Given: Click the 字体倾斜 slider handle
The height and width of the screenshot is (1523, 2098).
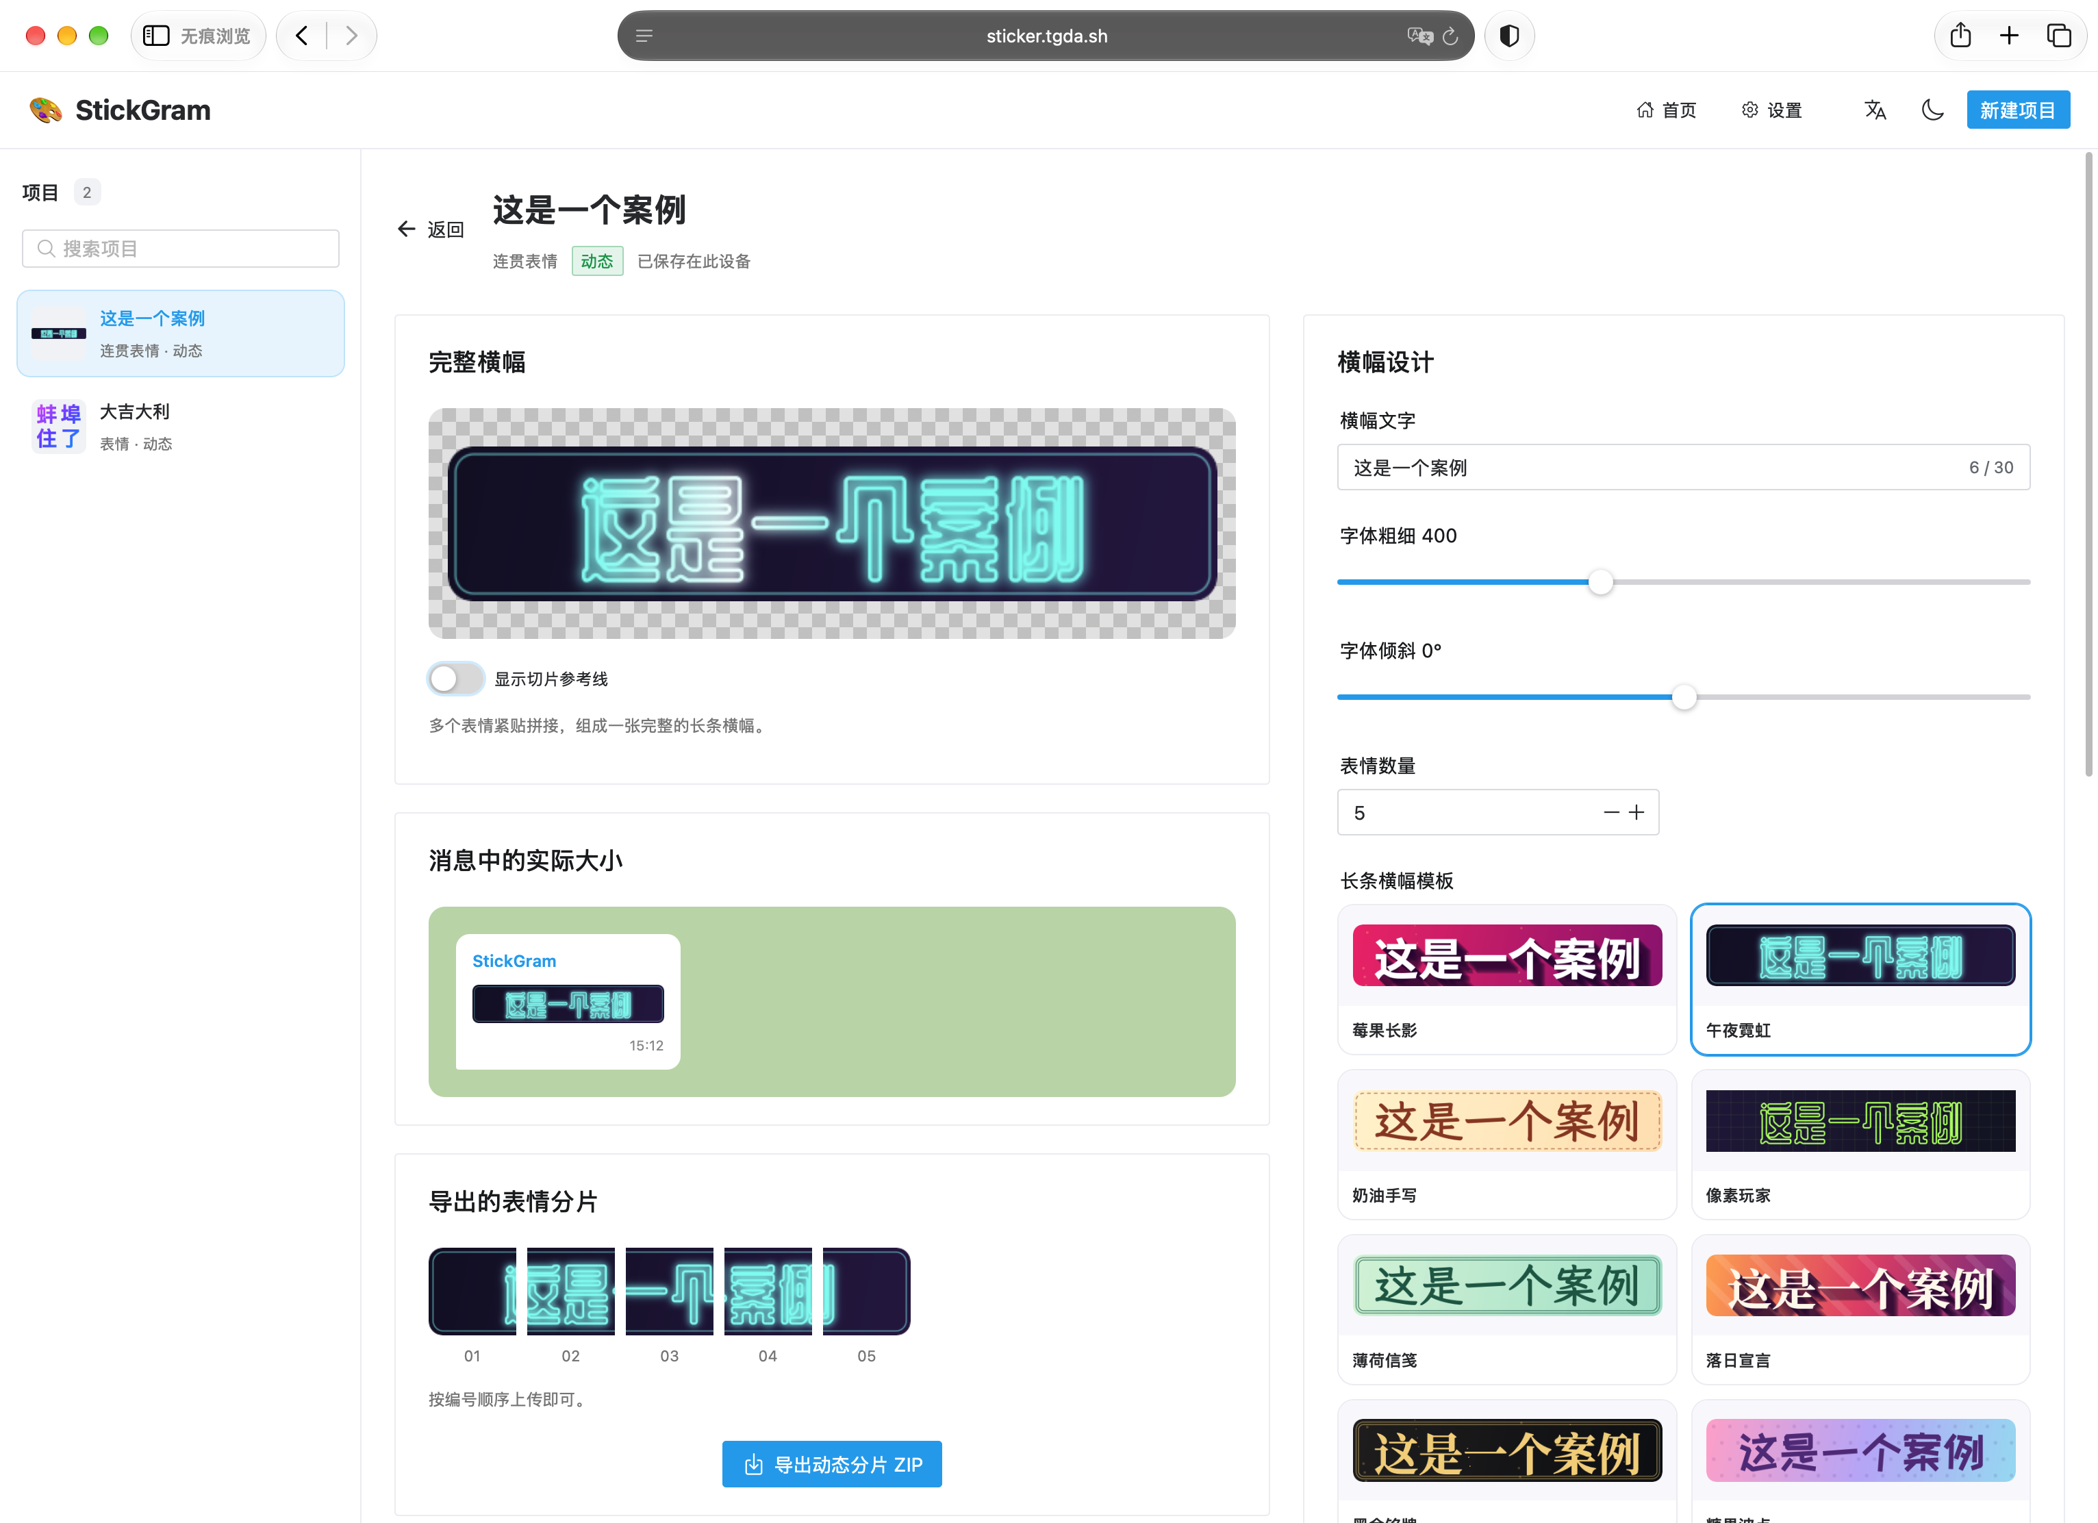Looking at the screenshot, I should coord(1684,696).
